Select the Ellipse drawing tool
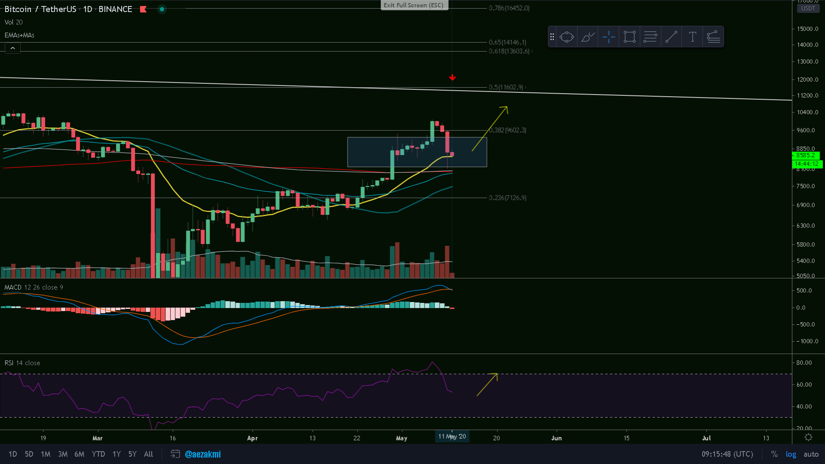Screen dimensions: 825x464 [x=567, y=37]
